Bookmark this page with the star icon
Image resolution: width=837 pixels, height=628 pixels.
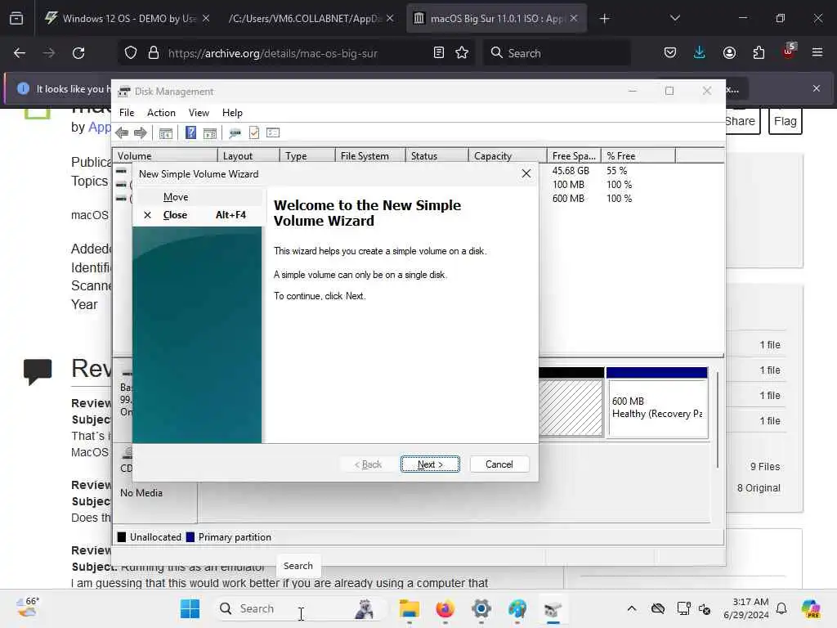pyautogui.click(x=462, y=53)
